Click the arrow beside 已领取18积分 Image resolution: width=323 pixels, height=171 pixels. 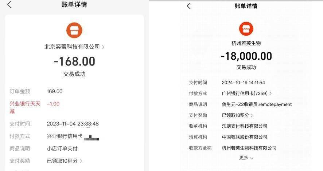[x=252, y=115]
